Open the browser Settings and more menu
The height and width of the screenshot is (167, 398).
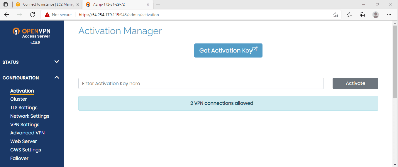(x=389, y=15)
